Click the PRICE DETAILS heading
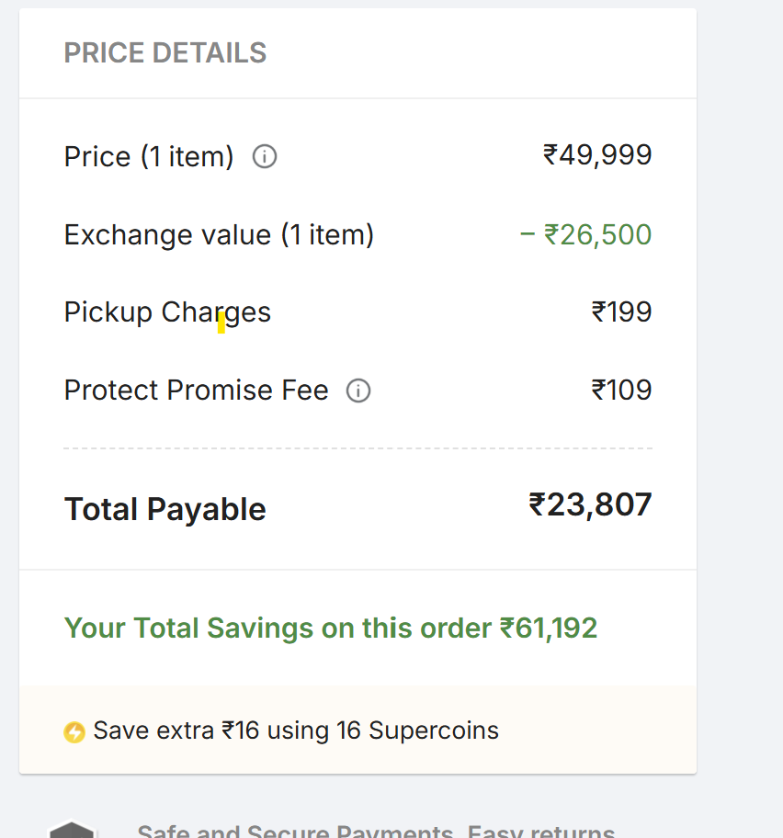This screenshot has height=838, width=783. tap(165, 53)
